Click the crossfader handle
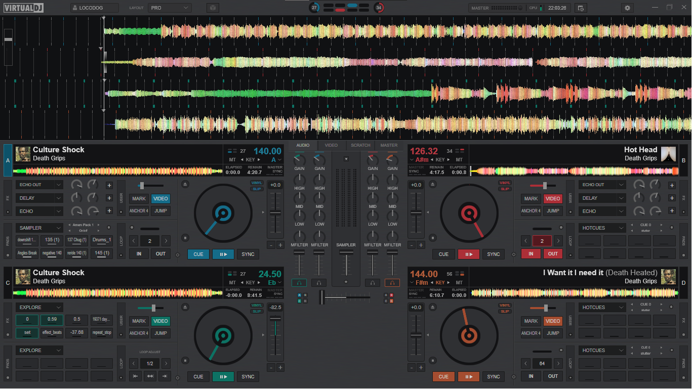 322,297
